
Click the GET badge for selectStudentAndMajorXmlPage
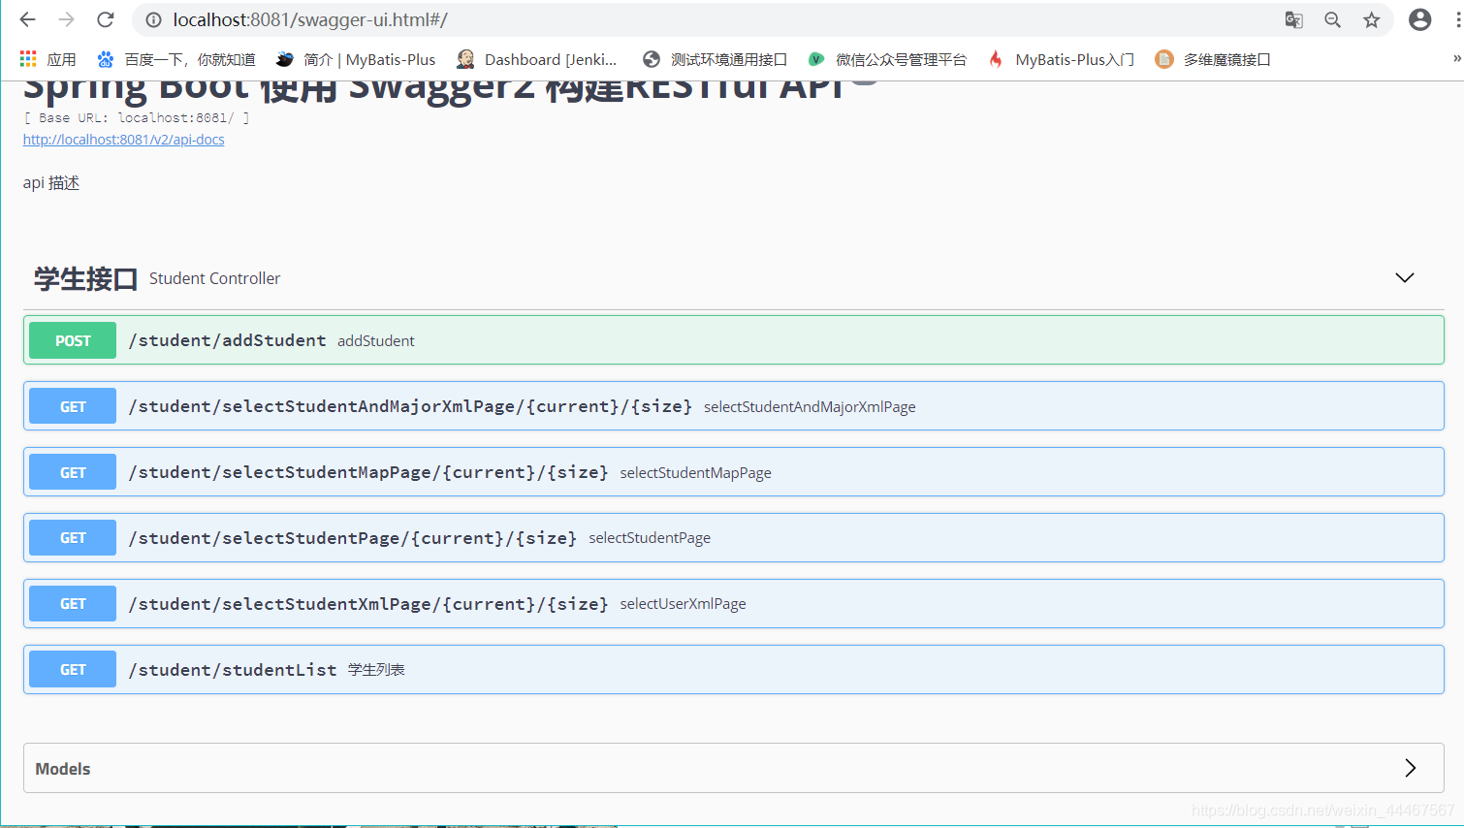73,406
